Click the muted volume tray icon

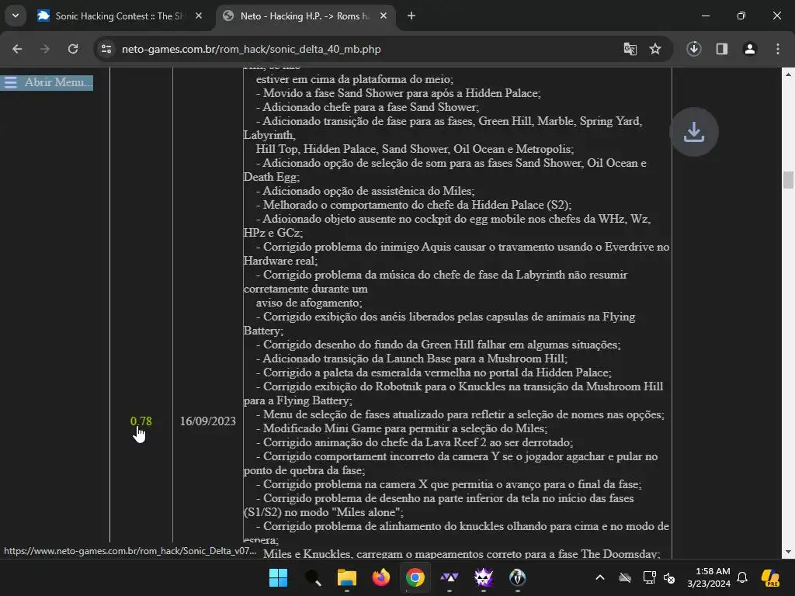669,577
